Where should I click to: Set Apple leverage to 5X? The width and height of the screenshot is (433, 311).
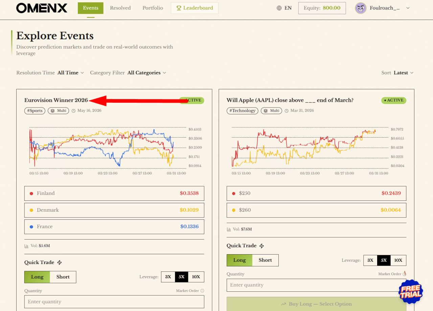384,260
